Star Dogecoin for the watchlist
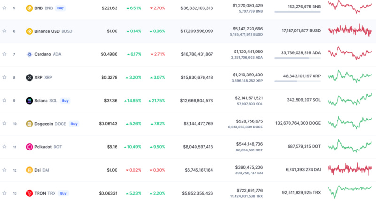Image resolution: width=376 pixels, height=202 pixels. (x=4, y=123)
